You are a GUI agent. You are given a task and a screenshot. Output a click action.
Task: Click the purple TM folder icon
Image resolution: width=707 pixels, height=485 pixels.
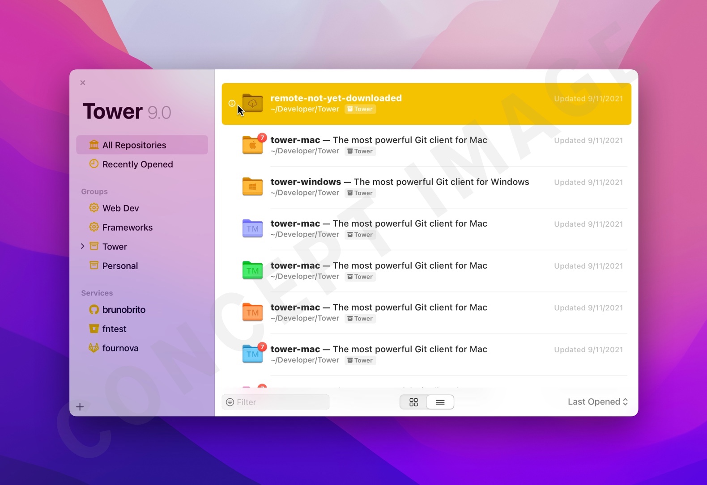click(x=252, y=228)
